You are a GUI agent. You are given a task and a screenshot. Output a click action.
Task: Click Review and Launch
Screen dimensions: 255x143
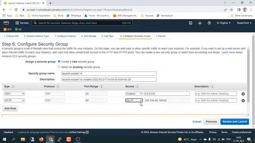(x=235, y=122)
